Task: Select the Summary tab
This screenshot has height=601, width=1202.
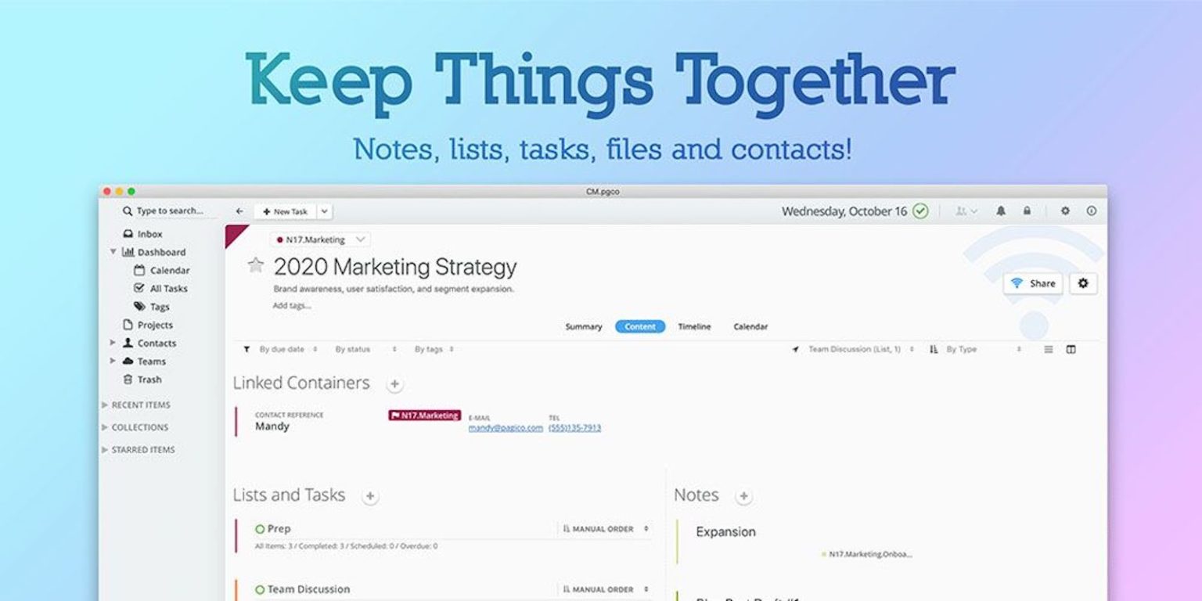Action: pyautogui.click(x=584, y=326)
